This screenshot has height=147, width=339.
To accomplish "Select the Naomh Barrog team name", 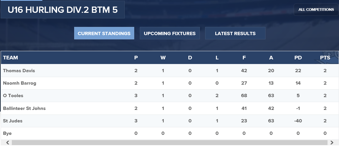I will click(20, 83).
